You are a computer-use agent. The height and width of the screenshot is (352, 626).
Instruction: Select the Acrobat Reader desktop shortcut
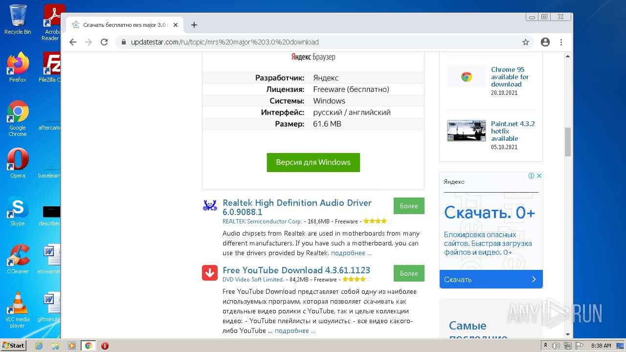(51, 22)
